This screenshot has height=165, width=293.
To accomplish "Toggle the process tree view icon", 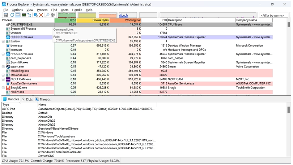I will click(30, 15).
